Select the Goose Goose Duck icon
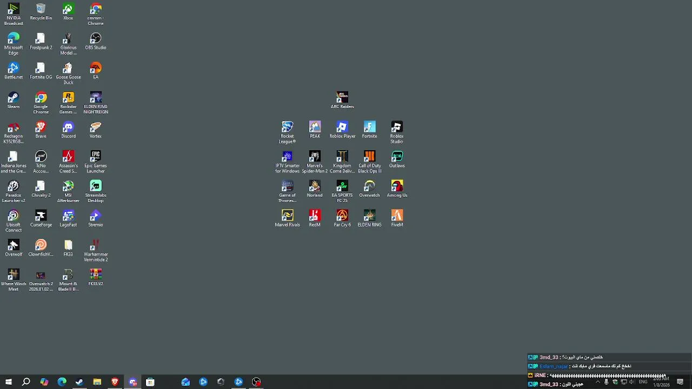The height and width of the screenshot is (389, 692). 68,73
